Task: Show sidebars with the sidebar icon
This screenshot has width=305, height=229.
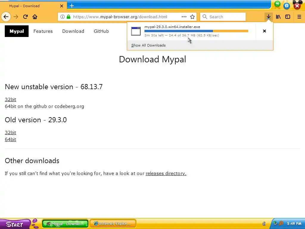Action: coord(288,17)
